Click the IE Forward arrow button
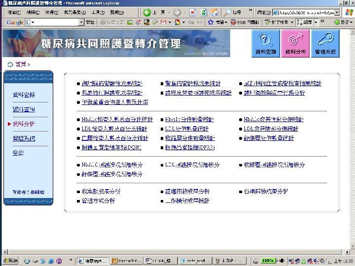The width and height of the screenshot is (355, 266). coord(177,12)
